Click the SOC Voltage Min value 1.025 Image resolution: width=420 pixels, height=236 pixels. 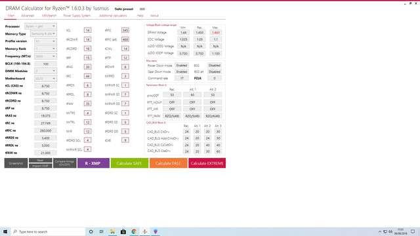pyautogui.click(x=183, y=39)
